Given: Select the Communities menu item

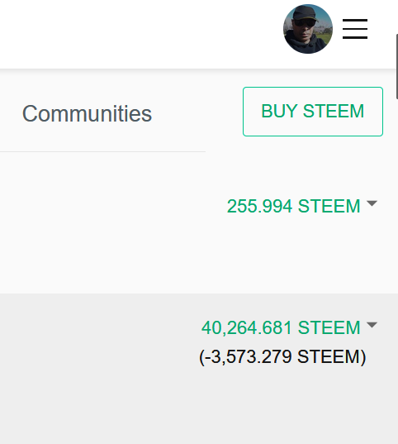Looking at the screenshot, I should click(x=87, y=113).
